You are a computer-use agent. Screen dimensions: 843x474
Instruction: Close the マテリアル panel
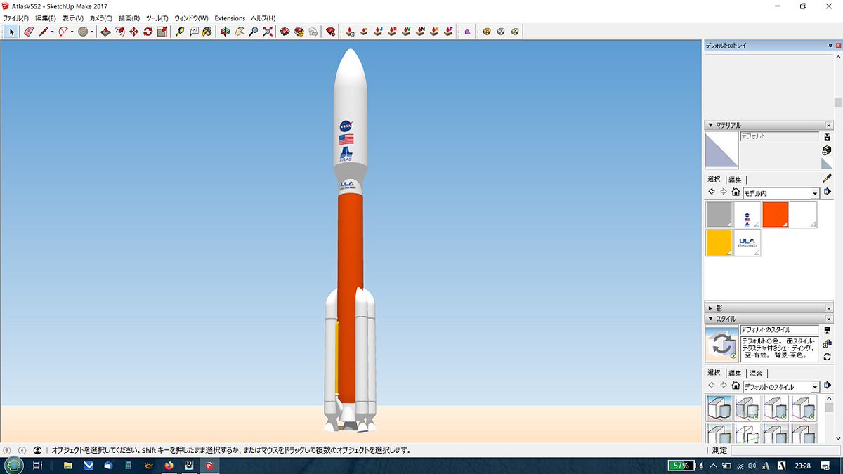coord(829,125)
